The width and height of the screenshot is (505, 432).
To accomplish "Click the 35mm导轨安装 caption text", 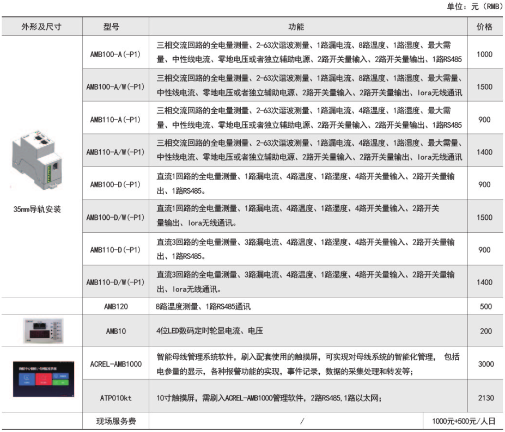I will pos(38,209).
